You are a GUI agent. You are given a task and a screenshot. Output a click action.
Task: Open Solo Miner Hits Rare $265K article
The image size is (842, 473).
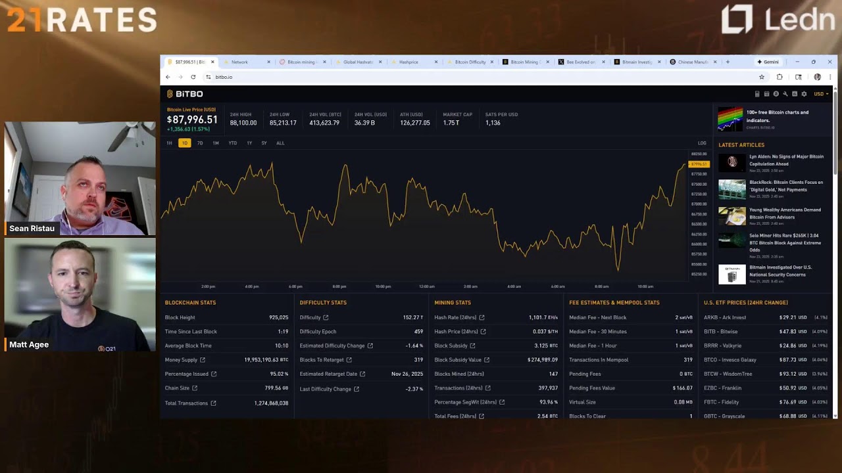click(785, 242)
